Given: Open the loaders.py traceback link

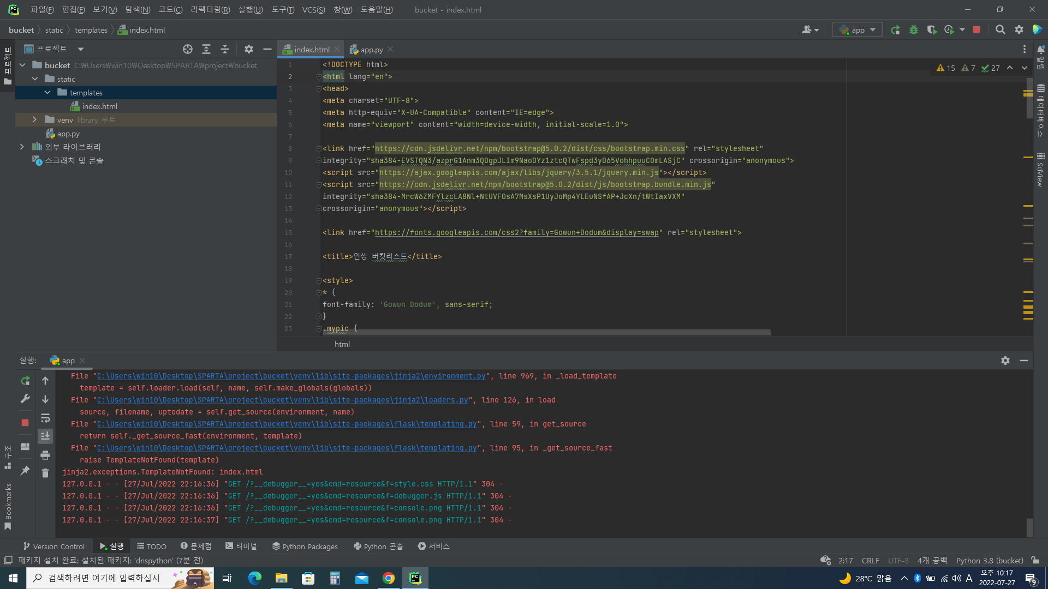Looking at the screenshot, I should click(282, 400).
